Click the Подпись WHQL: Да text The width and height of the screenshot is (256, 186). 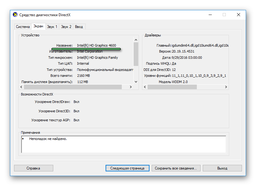click(x=161, y=63)
